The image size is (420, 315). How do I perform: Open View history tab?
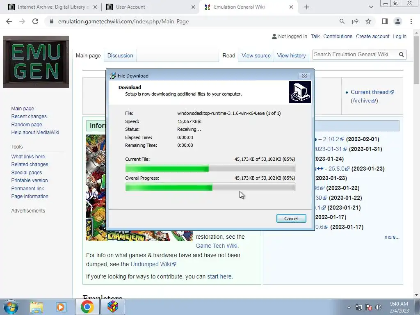pyautogui.click(x=291, y=55)
